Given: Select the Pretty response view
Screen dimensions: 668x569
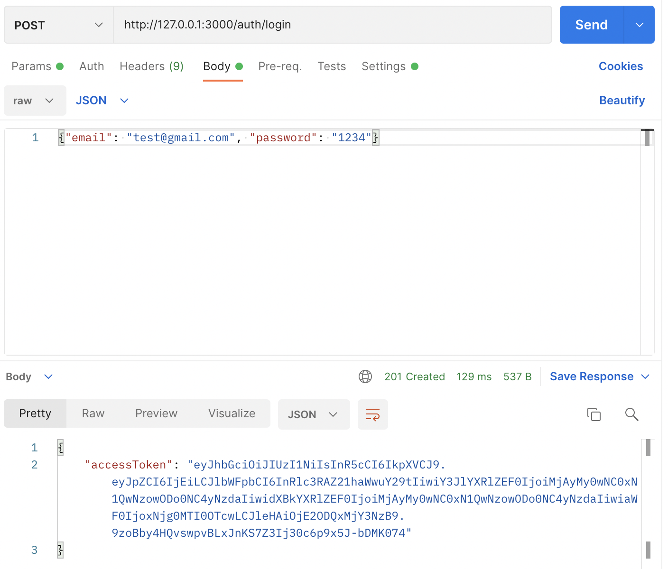Looking at the screenshot, I should point(35,413).
